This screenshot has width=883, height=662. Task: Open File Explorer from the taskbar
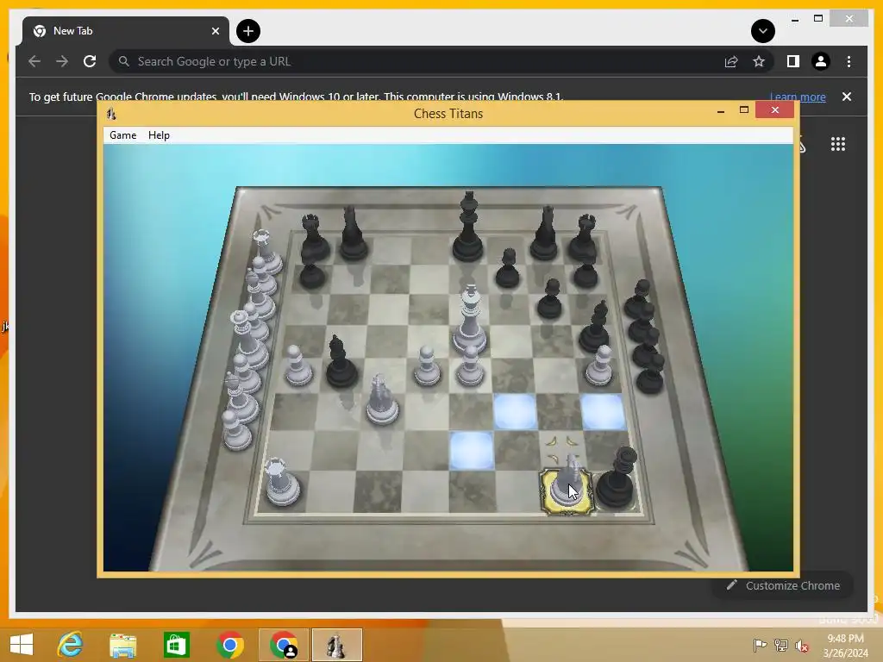point(122,645)
